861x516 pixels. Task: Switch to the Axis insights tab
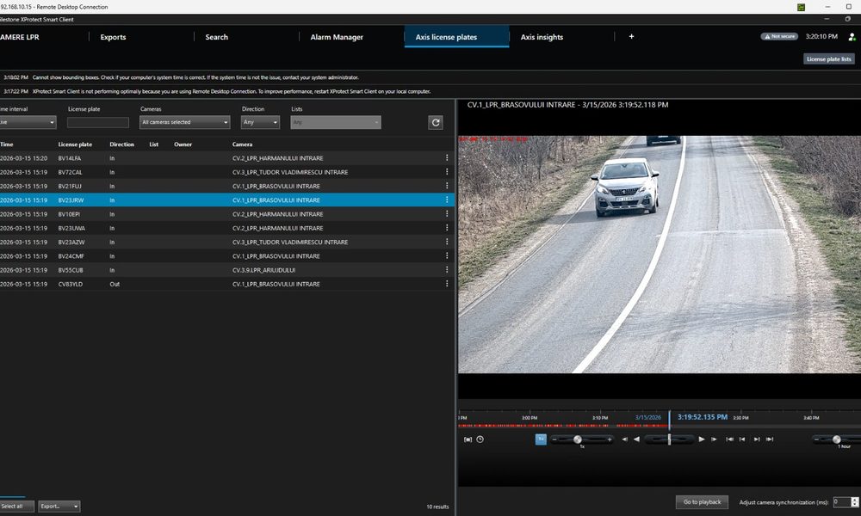pos(542,37)
